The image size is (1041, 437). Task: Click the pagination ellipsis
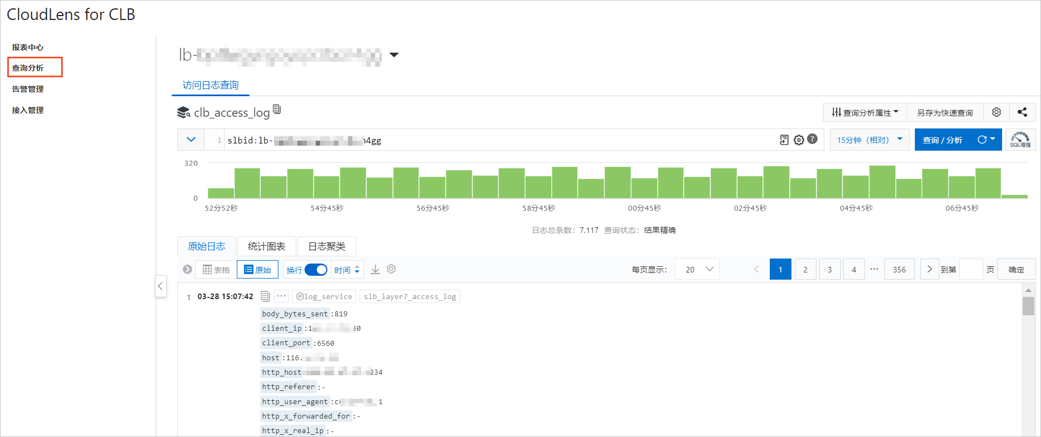pyautogui.click(x=874, y=269)
